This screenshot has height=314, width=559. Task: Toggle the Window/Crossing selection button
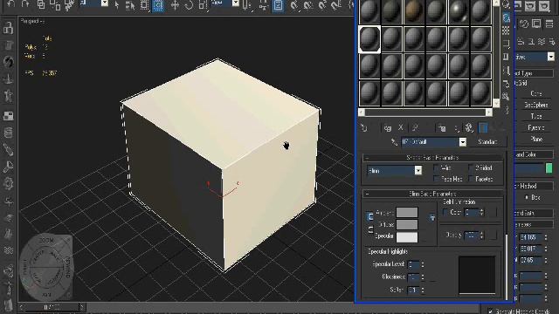[158, 5]
